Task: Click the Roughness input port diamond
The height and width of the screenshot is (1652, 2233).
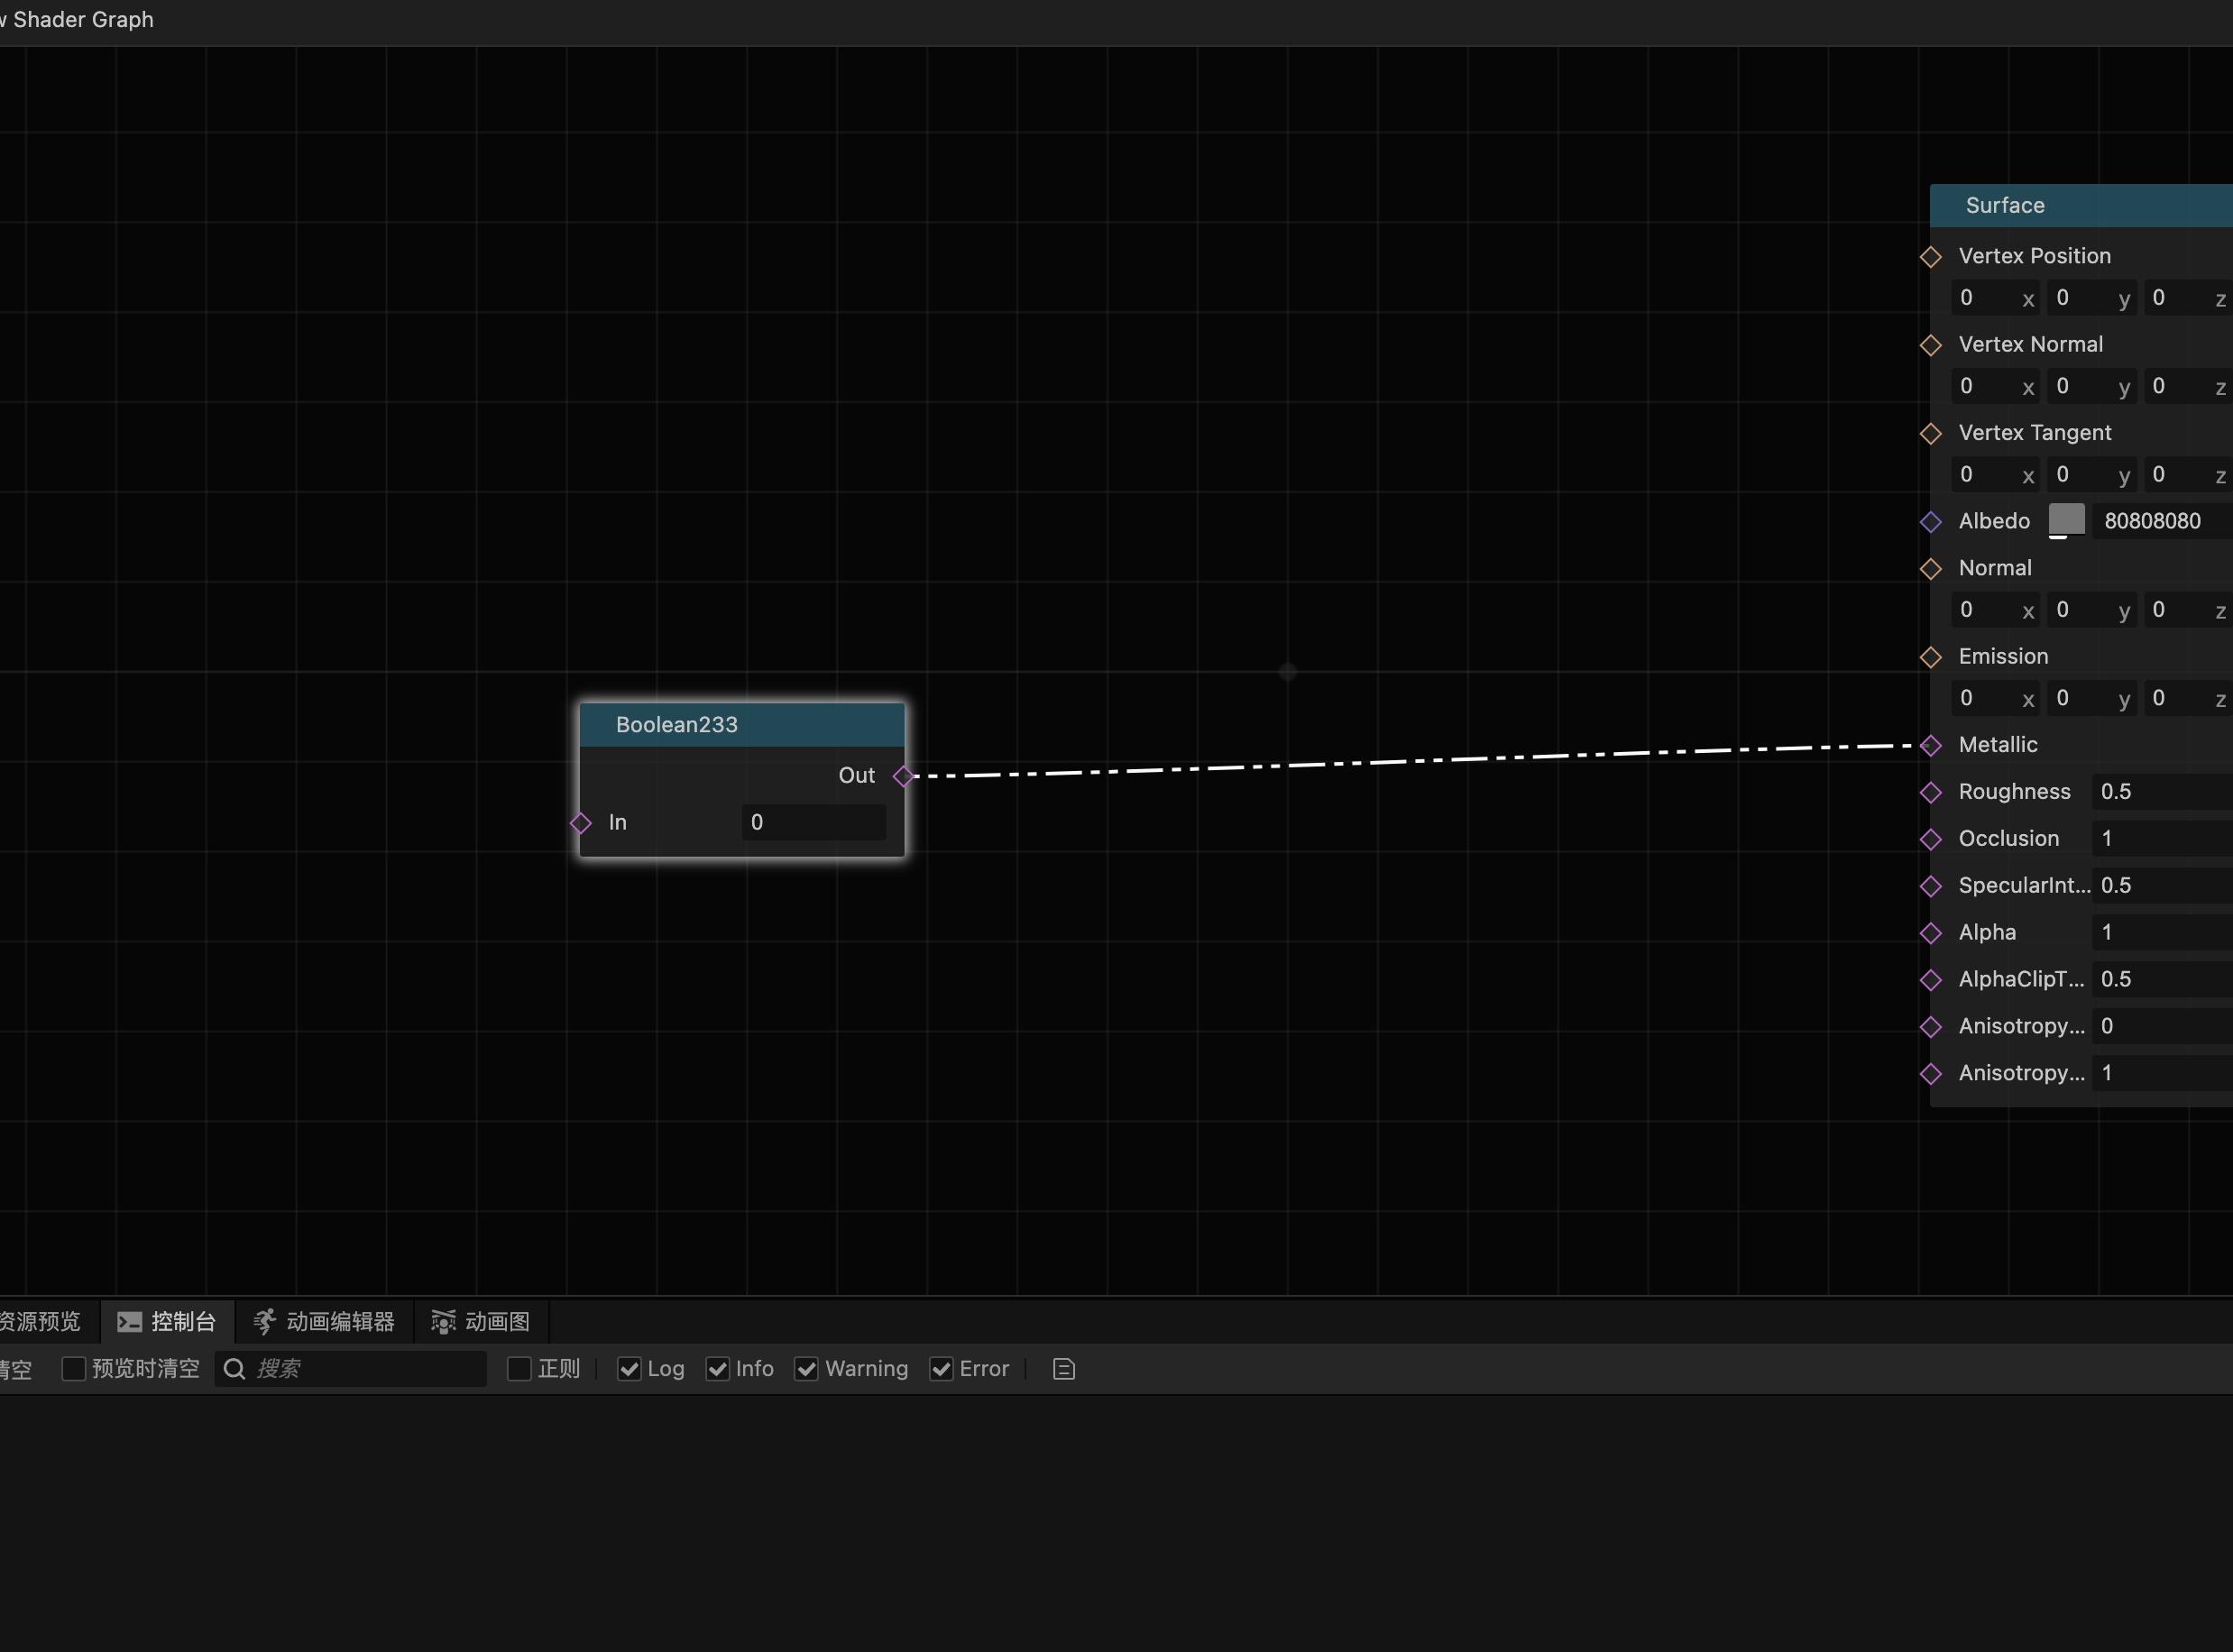Action: 1930,792
